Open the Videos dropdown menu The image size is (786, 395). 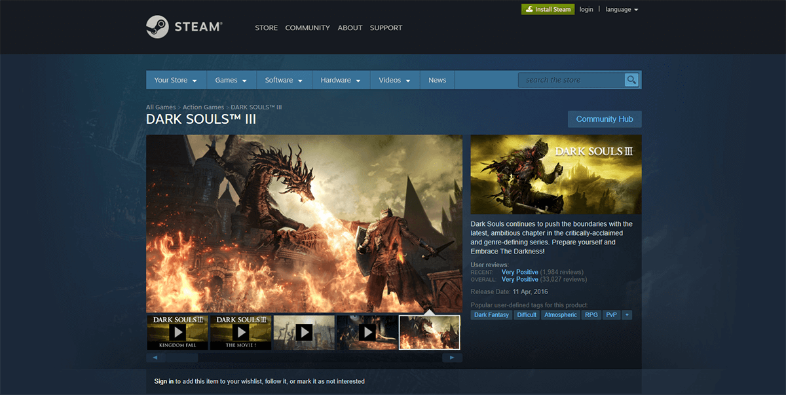394,80
